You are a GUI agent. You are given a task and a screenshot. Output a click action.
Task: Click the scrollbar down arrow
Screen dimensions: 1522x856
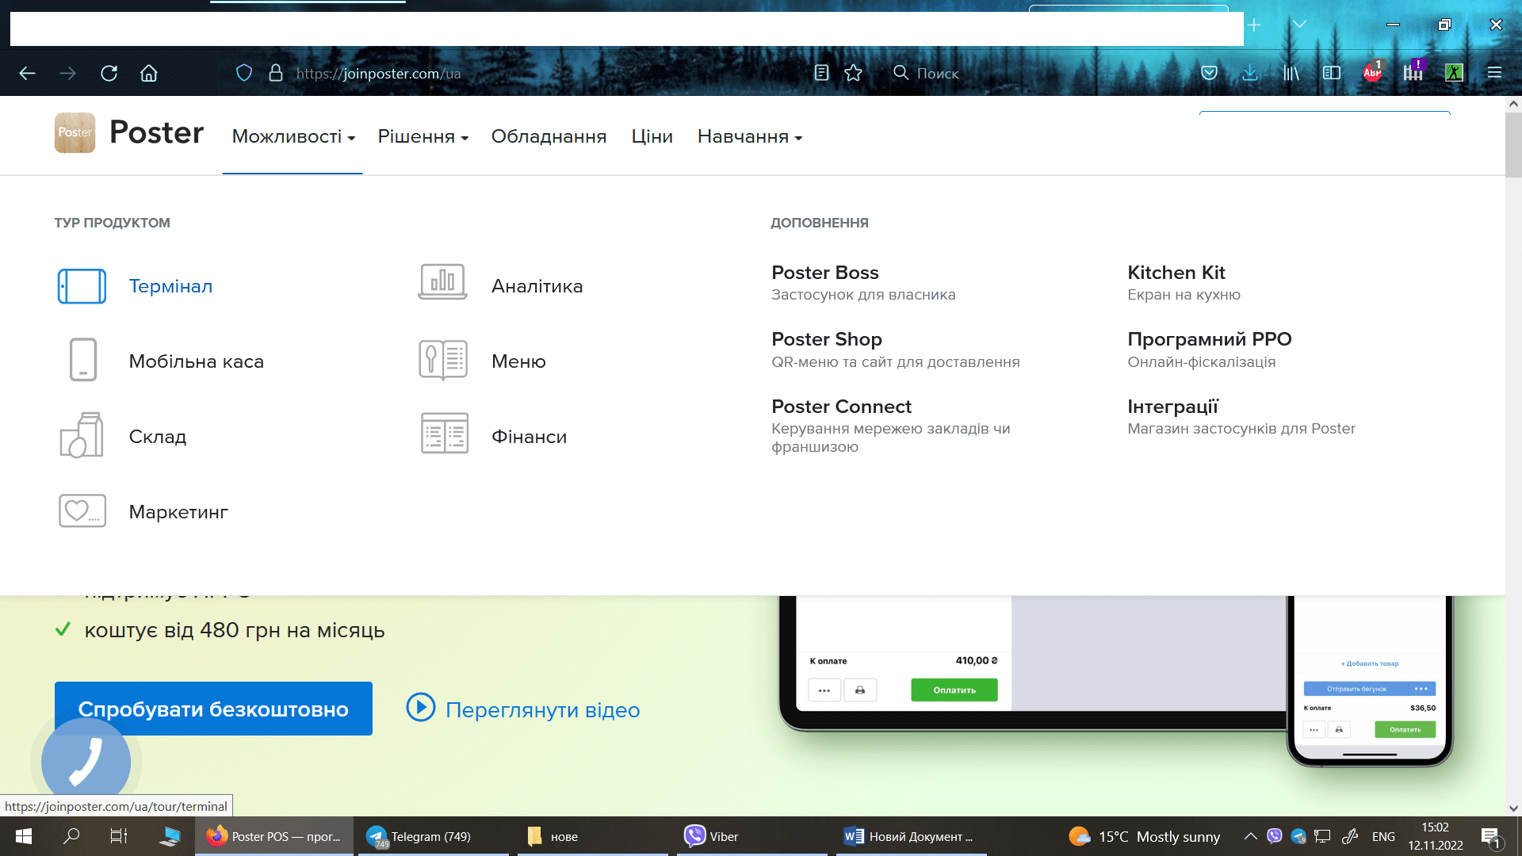point(1513,808)
